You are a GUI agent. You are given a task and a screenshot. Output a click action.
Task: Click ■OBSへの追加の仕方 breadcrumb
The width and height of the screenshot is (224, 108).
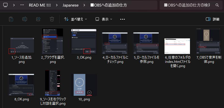tap(109, 5)
